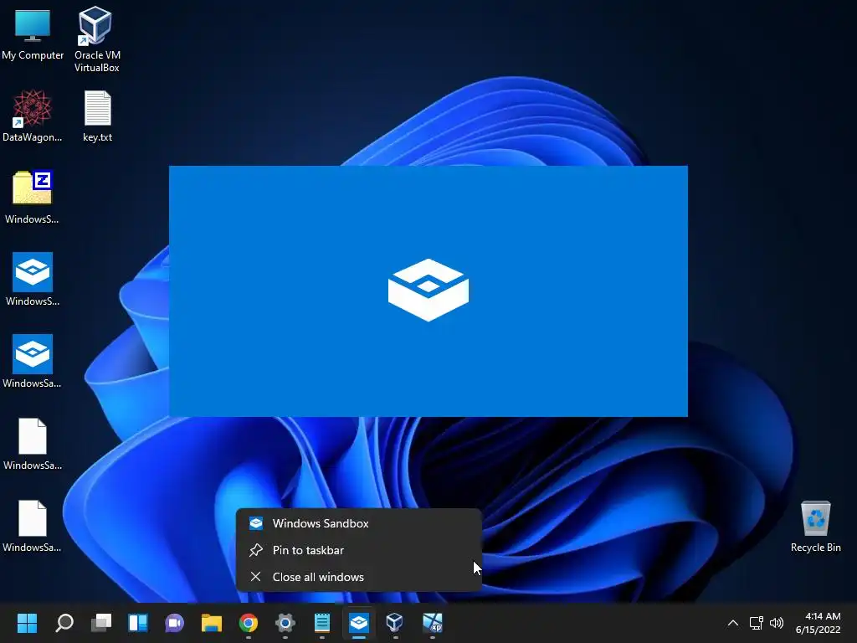This screenshot has height=643, width=857.
Task: Open the Widgets panel
Action: [x=138, y=623]
